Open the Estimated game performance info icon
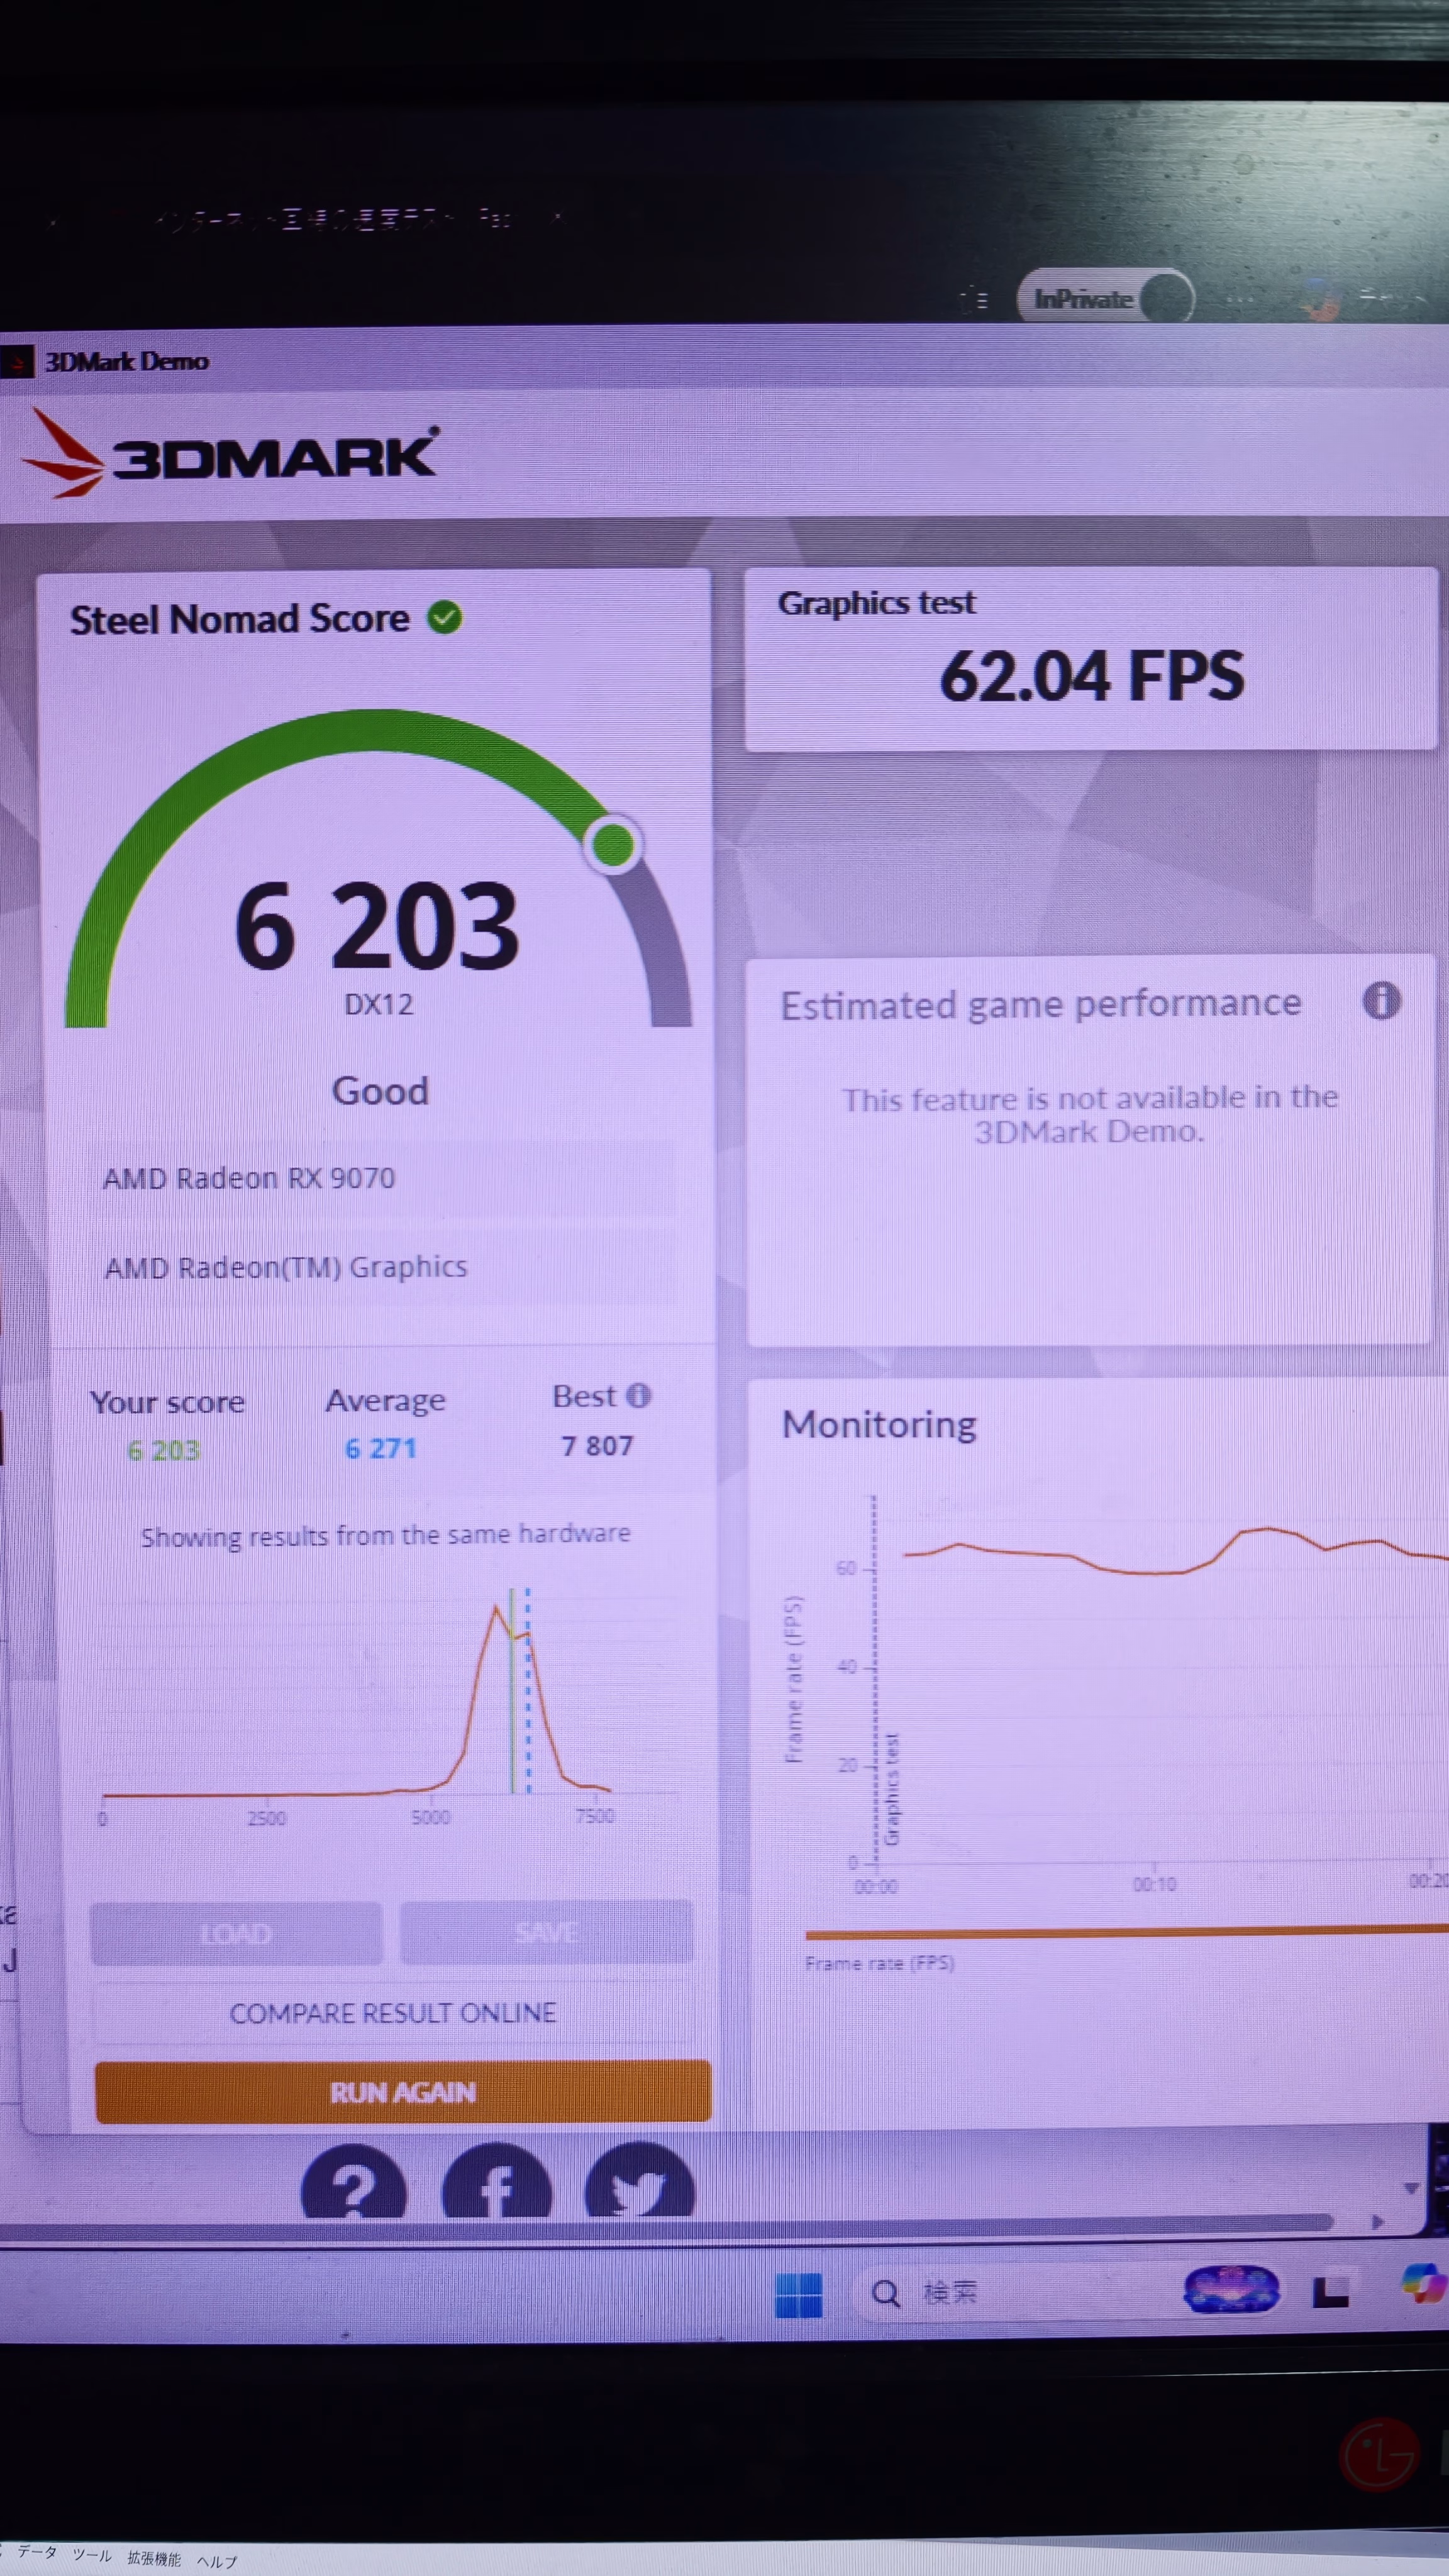The image size is (1449, 2576). tap(1381, 1000)
